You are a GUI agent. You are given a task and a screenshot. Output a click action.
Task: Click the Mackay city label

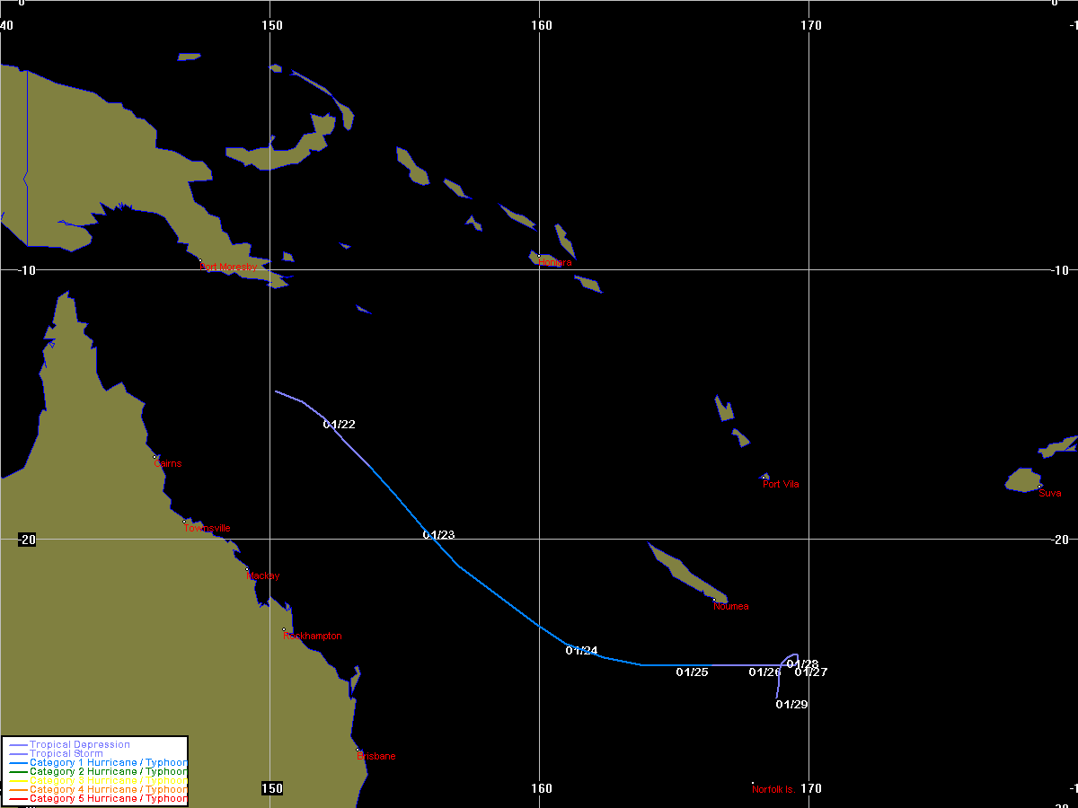pos(264,576)
